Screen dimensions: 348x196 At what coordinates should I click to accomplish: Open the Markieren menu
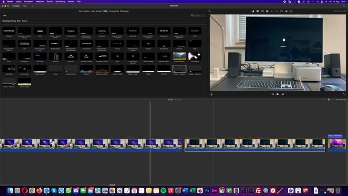40,2
